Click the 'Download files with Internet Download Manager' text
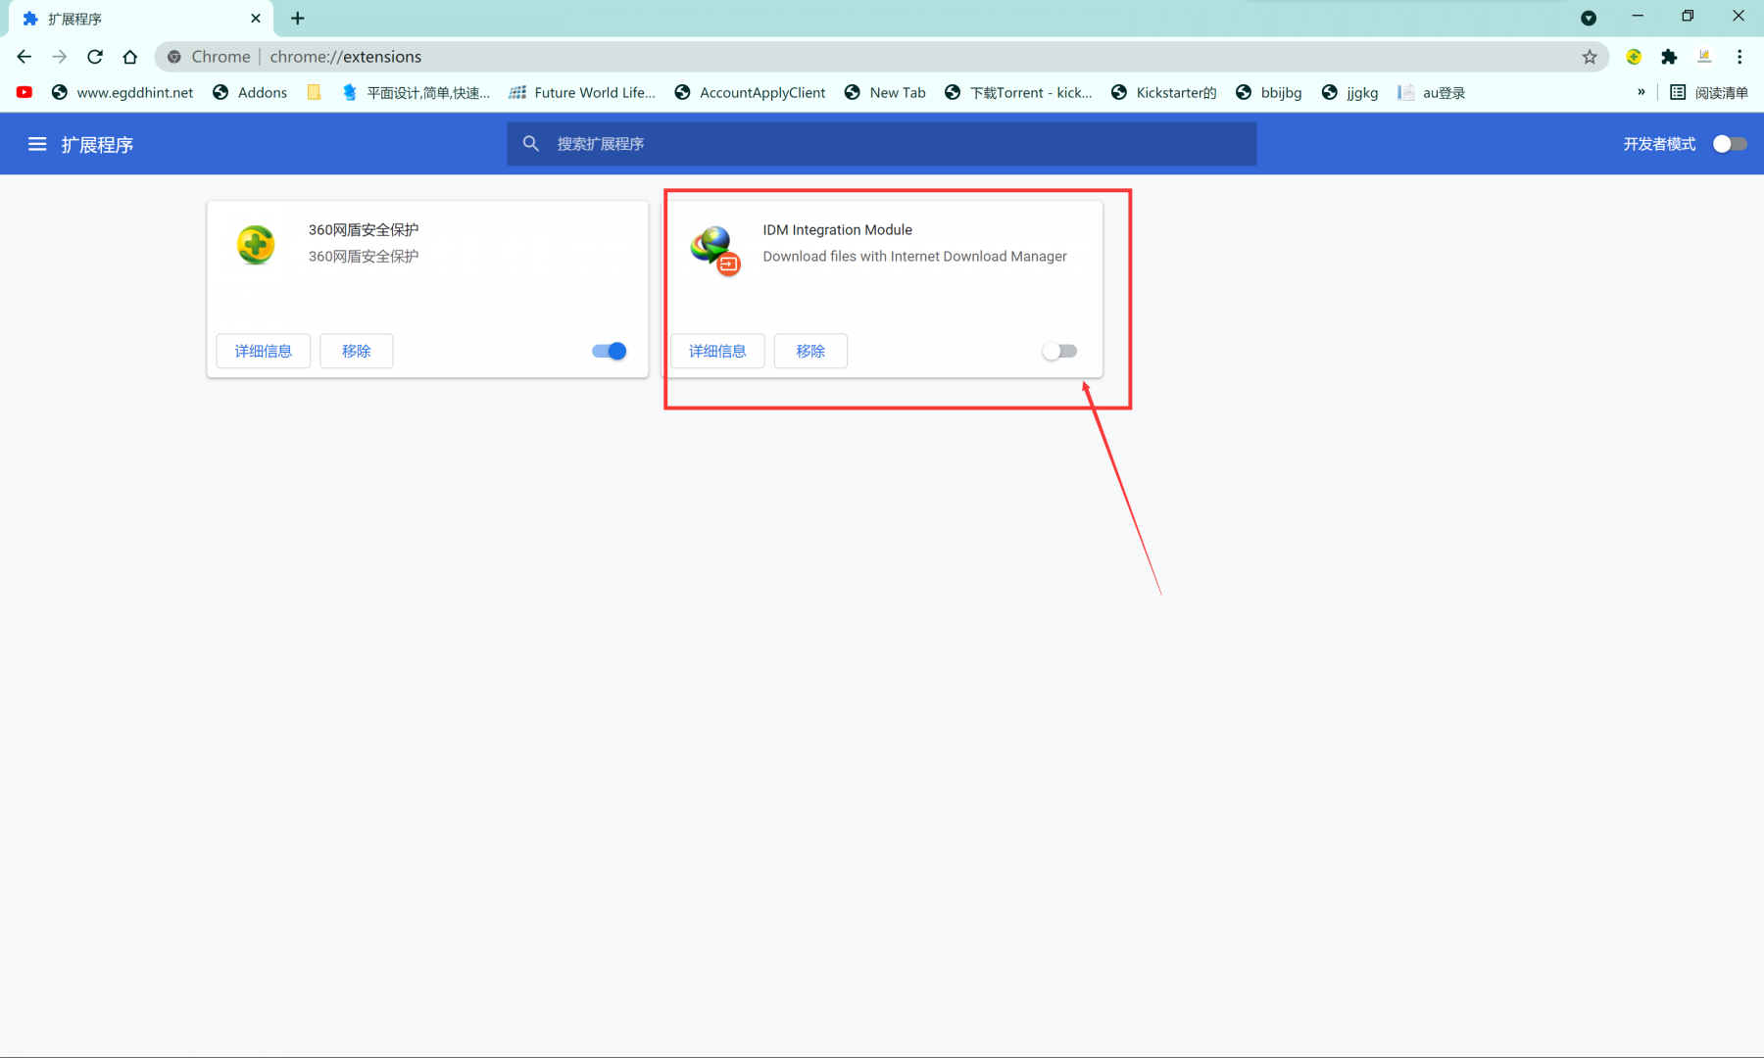Image resolution: width=1764 pixels, height=1058 pixels. 914,256
